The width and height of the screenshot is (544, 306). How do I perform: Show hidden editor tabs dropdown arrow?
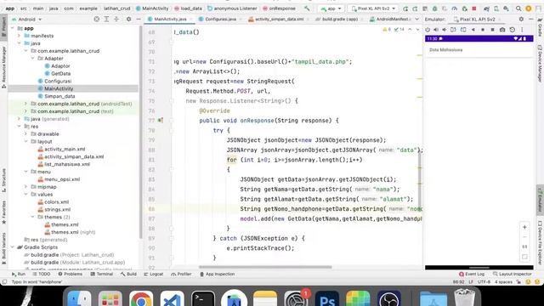pos(416,19)
